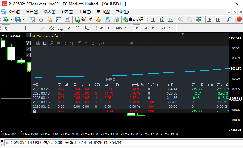Viewport: 243px width, 148px height.
Task: Click the question mark help button
Action: 28,49
